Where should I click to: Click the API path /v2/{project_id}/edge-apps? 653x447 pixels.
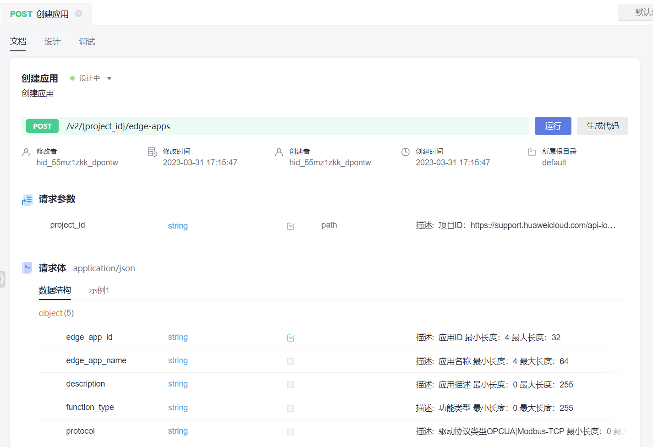[118, 126]
